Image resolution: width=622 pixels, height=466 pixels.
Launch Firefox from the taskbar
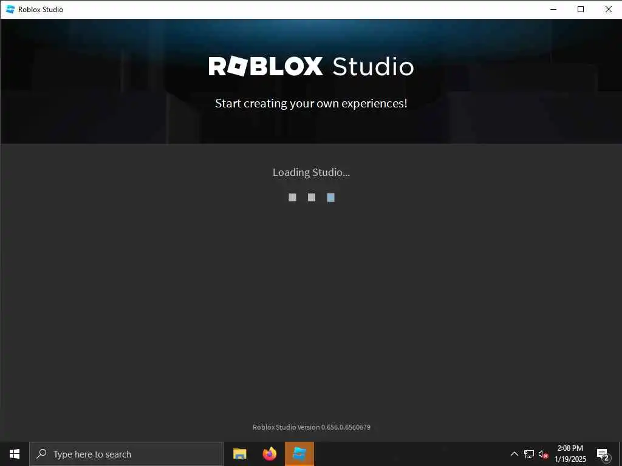point(269,454)
